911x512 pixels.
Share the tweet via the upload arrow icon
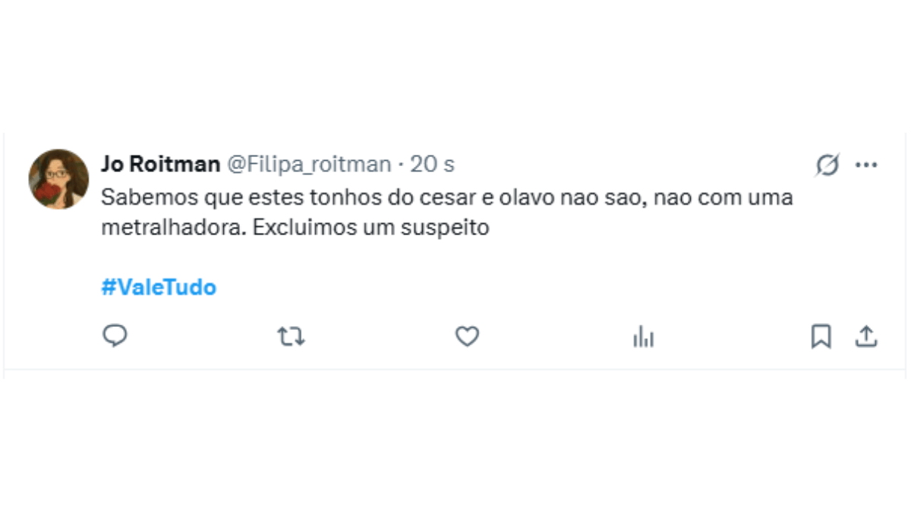pyautogui.click(x=866, y=336)
